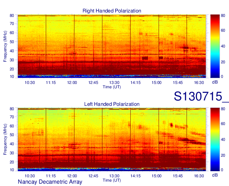Click the '13:30' tick on the top plot

(115, 83)
